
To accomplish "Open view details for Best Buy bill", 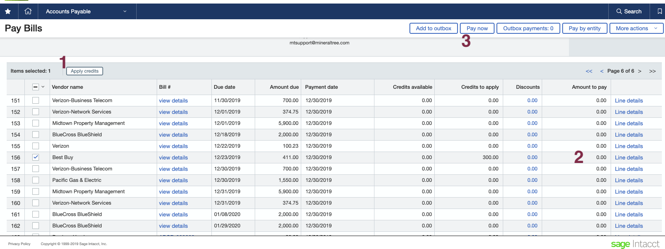I will pos(173,157).
